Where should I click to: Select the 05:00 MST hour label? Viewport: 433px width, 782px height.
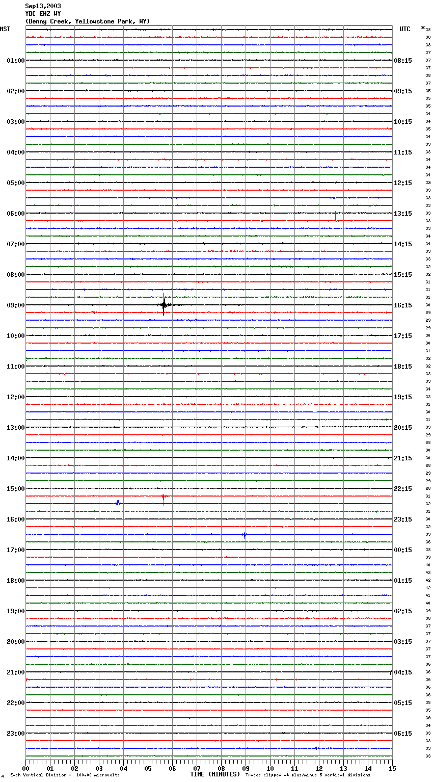pyautogui.click(x=15, y=183)
